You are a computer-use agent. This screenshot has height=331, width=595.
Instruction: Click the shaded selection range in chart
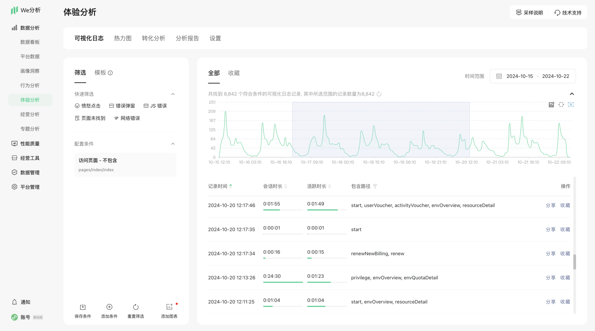(x=381, y=130)
